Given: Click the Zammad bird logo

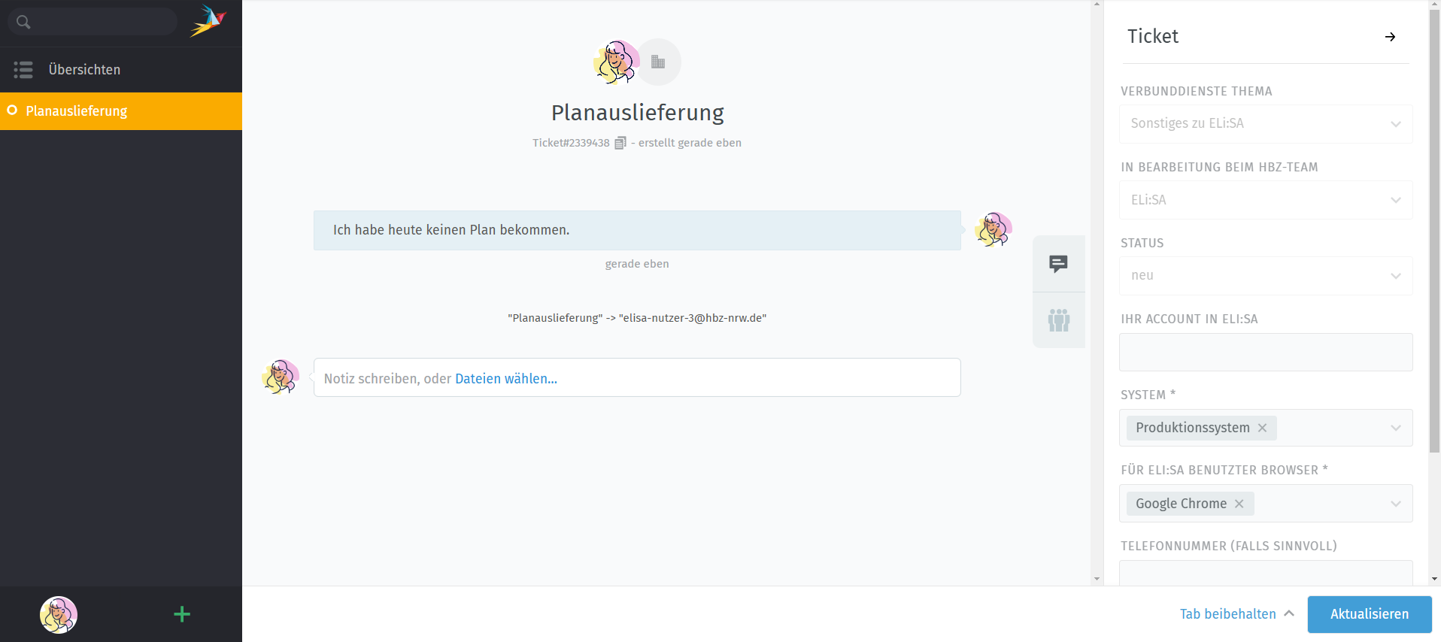Looking at the screenshot, I should coord(208,21).
